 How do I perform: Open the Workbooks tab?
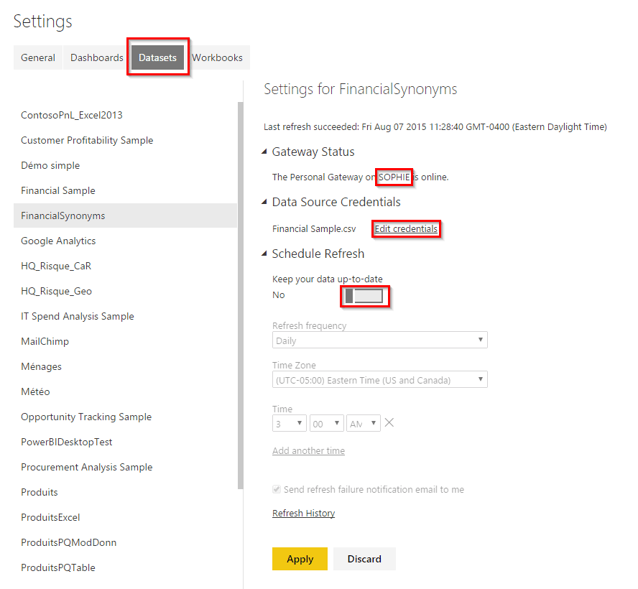pos(217,57)
